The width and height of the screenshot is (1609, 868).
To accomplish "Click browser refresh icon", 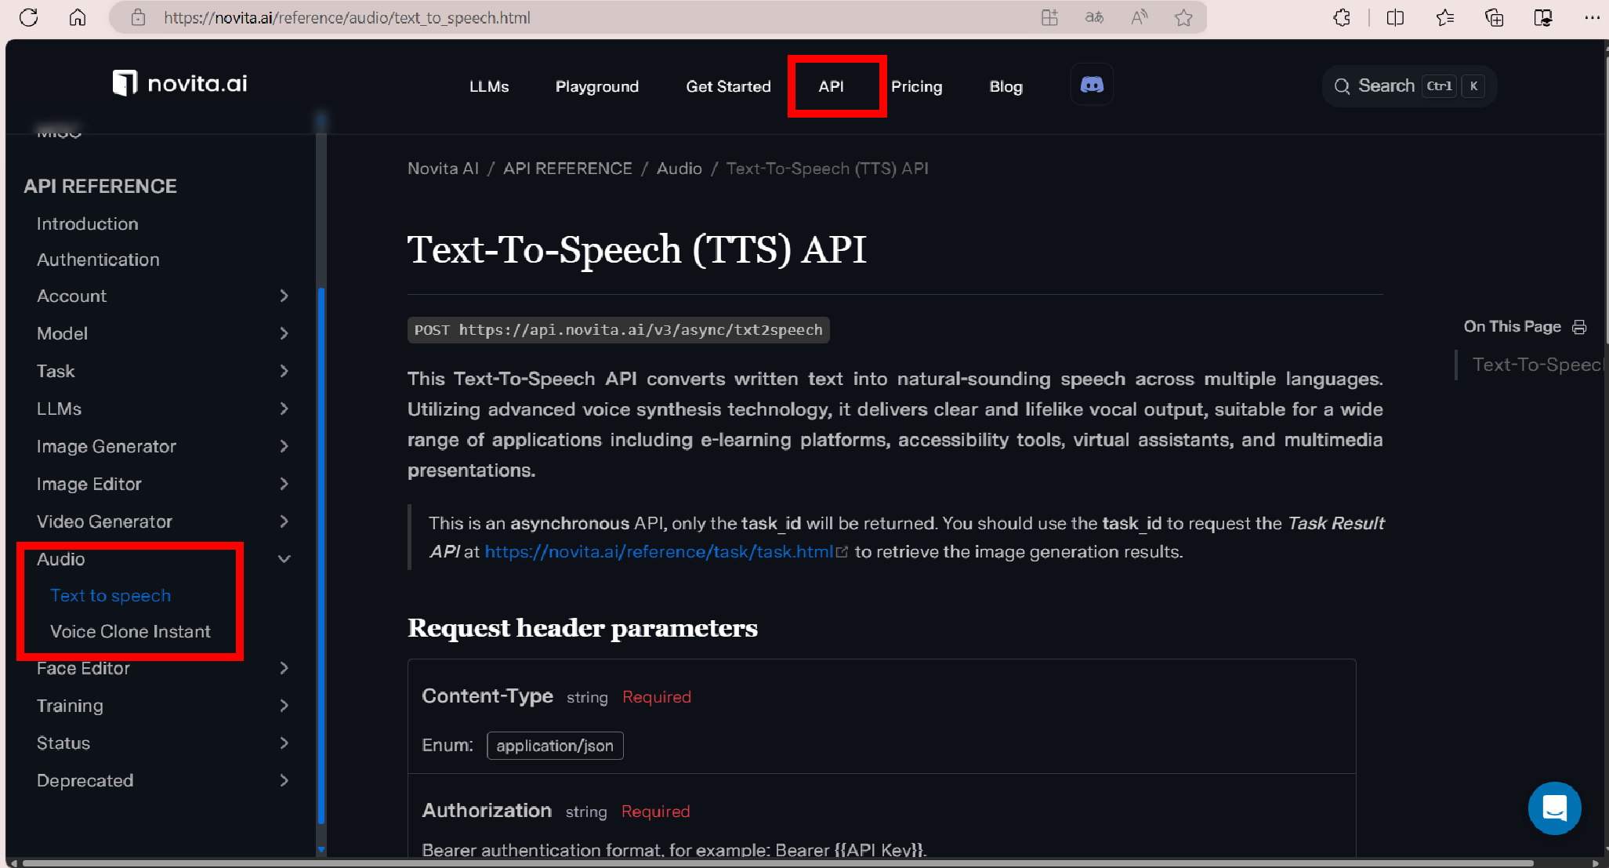I will (x=29, y=17).
